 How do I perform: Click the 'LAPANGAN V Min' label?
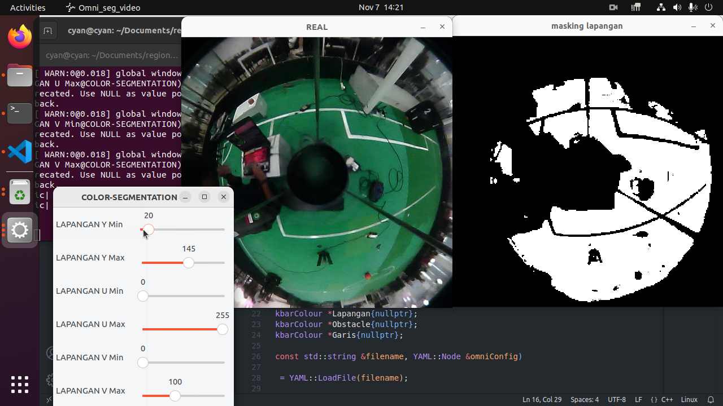coord(89,358)
